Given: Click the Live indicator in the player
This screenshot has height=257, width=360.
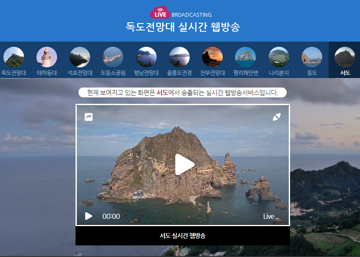Looking at the screenshot, I should coord(269,216).
